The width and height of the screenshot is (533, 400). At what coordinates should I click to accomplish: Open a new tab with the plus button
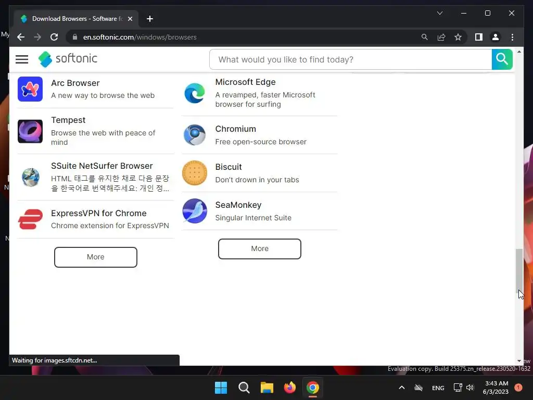[x=150, y=19]
